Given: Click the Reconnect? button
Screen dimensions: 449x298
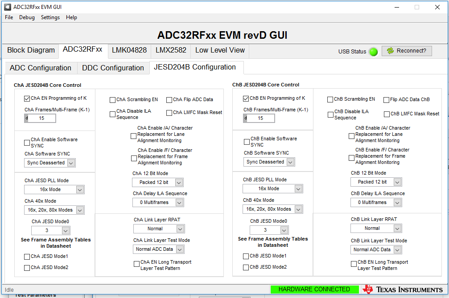Looking at the screenshot, I should [x=407, y=51].
